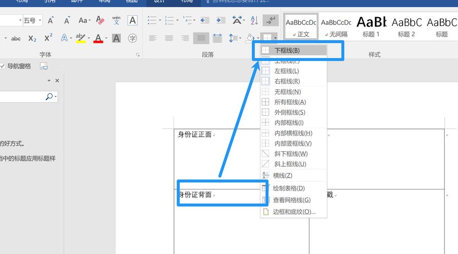This screenshot has width=458, height=254.
Task: Open borders button dropdown arrow
Action: tap(275, 38)
